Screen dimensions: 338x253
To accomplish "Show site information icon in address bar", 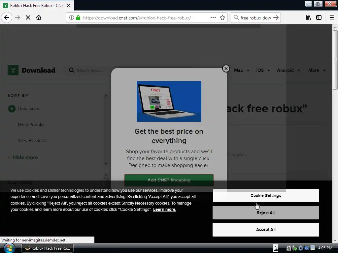I will [x=72, y=17].
